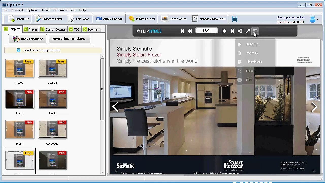
Task: Click right arrow on book page
Action: (x=314, y=107)
